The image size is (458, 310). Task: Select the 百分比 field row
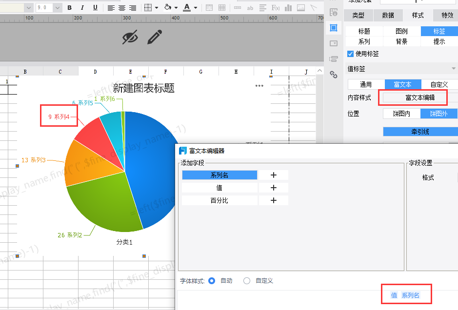coord(219,200)
